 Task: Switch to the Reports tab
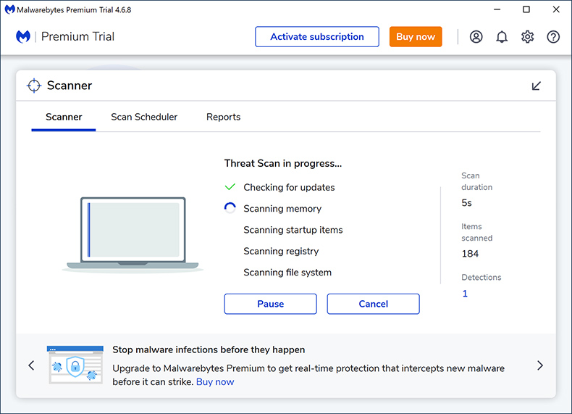[x=223, y=117]
